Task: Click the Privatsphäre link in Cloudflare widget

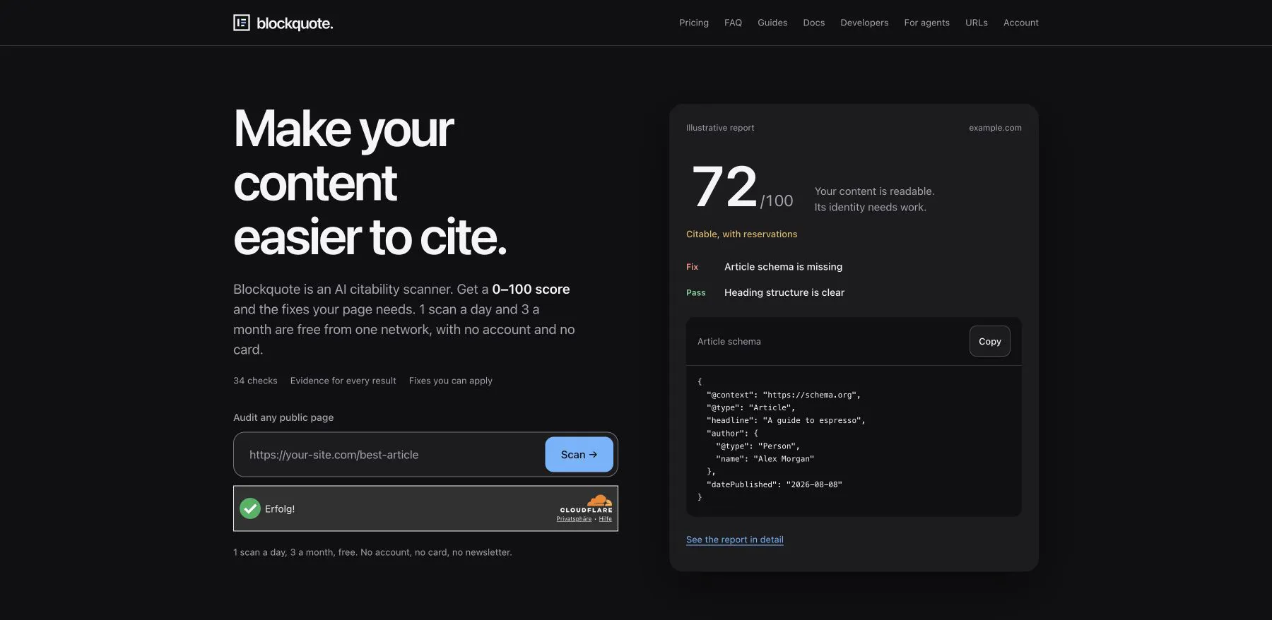Action: [x=574, y=519]
